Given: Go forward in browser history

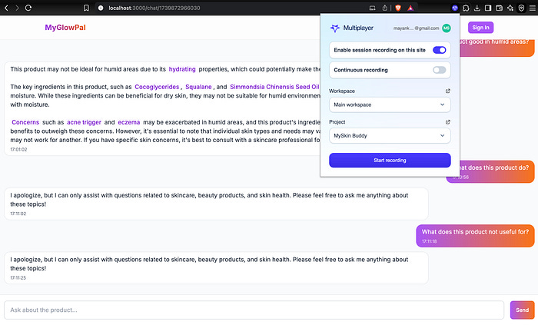Looking at the screenshot, I should click(17, 8).
